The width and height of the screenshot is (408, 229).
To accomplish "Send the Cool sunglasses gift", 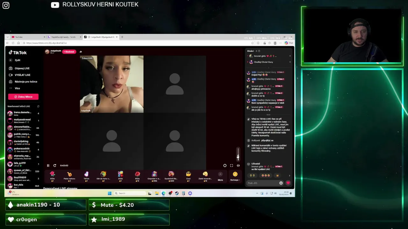I will (188, 176).
